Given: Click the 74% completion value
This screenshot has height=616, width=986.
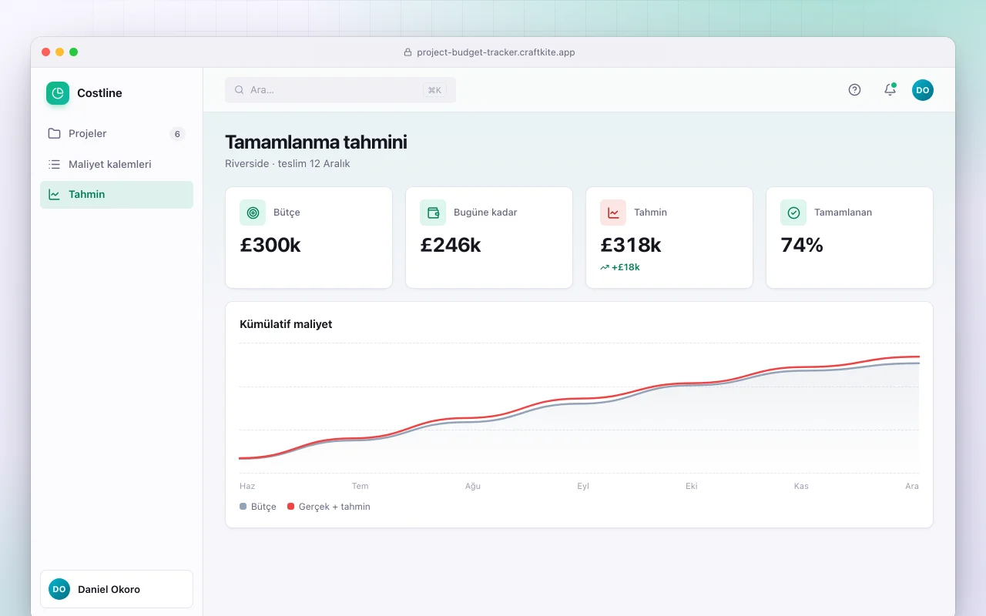Looking at the screenshot, I should point(802,245).
